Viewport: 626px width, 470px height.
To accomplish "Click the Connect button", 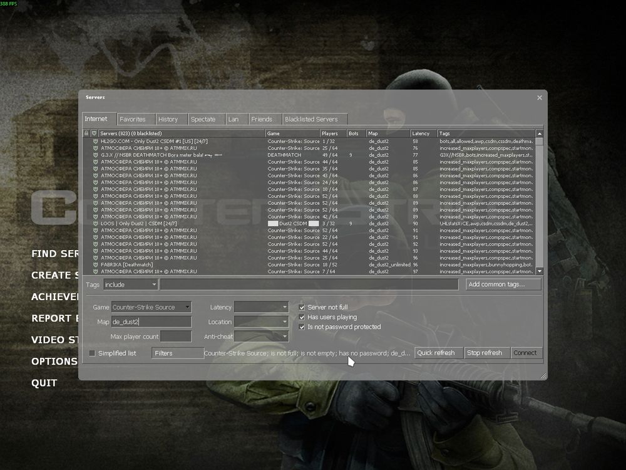I will coord(526,353).
